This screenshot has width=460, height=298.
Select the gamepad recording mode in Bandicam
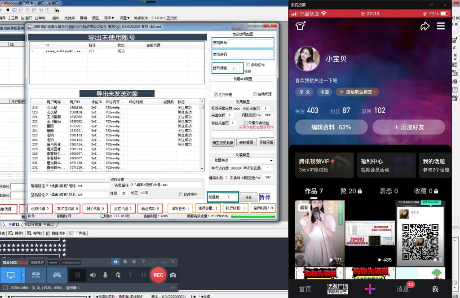pyautogui.click(x=57, y=275)
